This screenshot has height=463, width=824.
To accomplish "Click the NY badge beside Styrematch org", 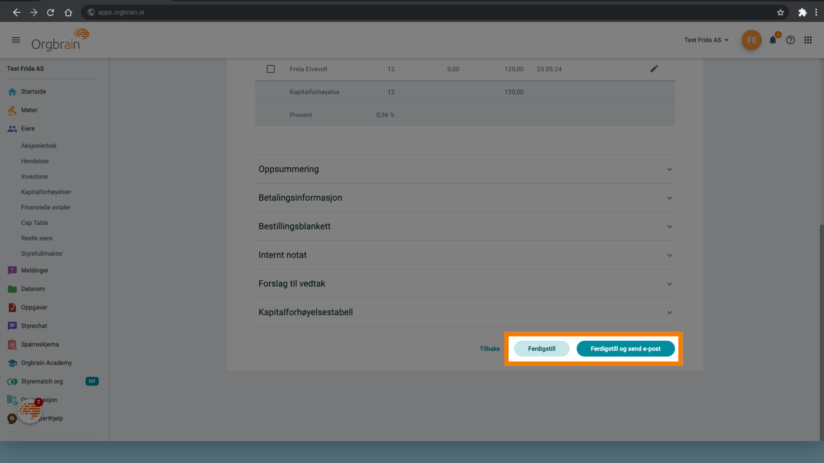I will click(x=92, y=381).
